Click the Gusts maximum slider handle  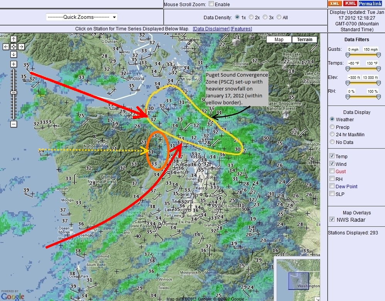378,55
